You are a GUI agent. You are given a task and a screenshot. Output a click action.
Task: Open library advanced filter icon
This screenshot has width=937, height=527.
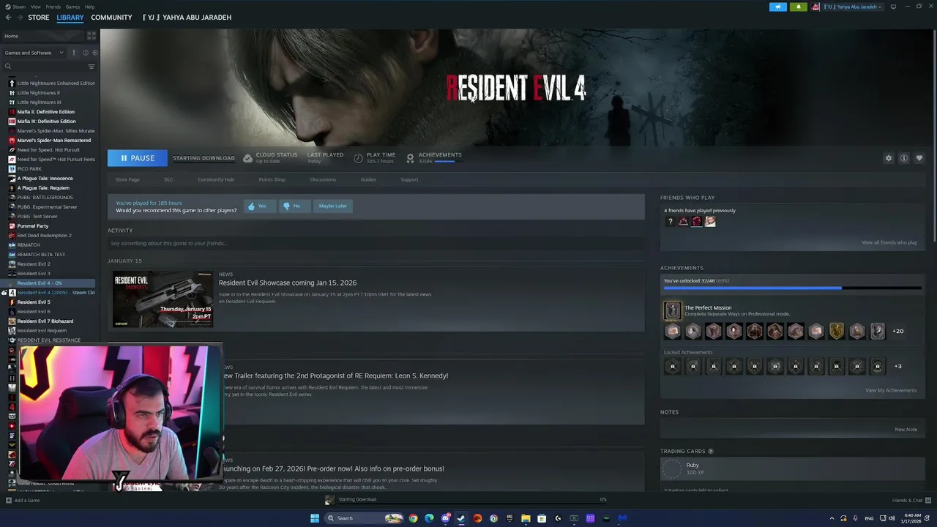coord(92,67)
